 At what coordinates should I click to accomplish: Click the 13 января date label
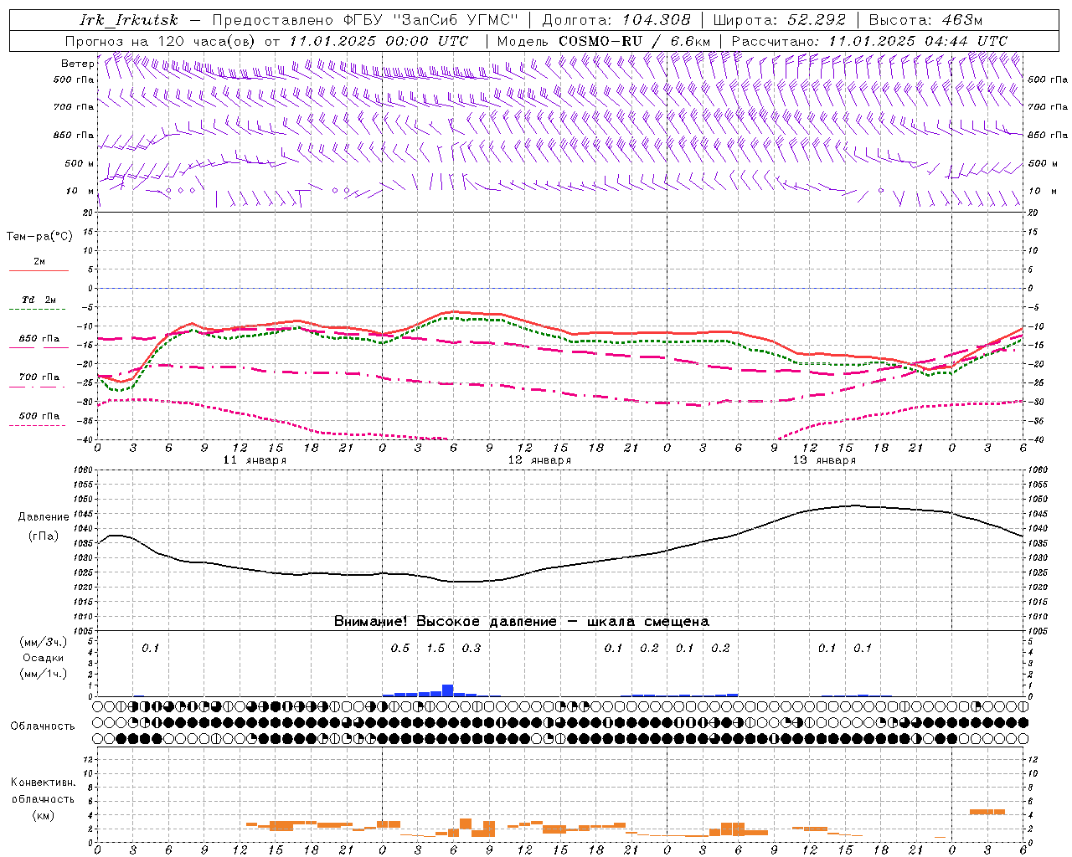tap(824, 460)
